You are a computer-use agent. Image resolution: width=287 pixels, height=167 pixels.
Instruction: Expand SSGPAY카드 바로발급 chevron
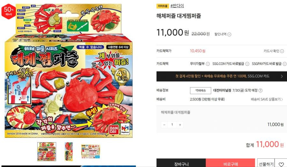point(285,64)
